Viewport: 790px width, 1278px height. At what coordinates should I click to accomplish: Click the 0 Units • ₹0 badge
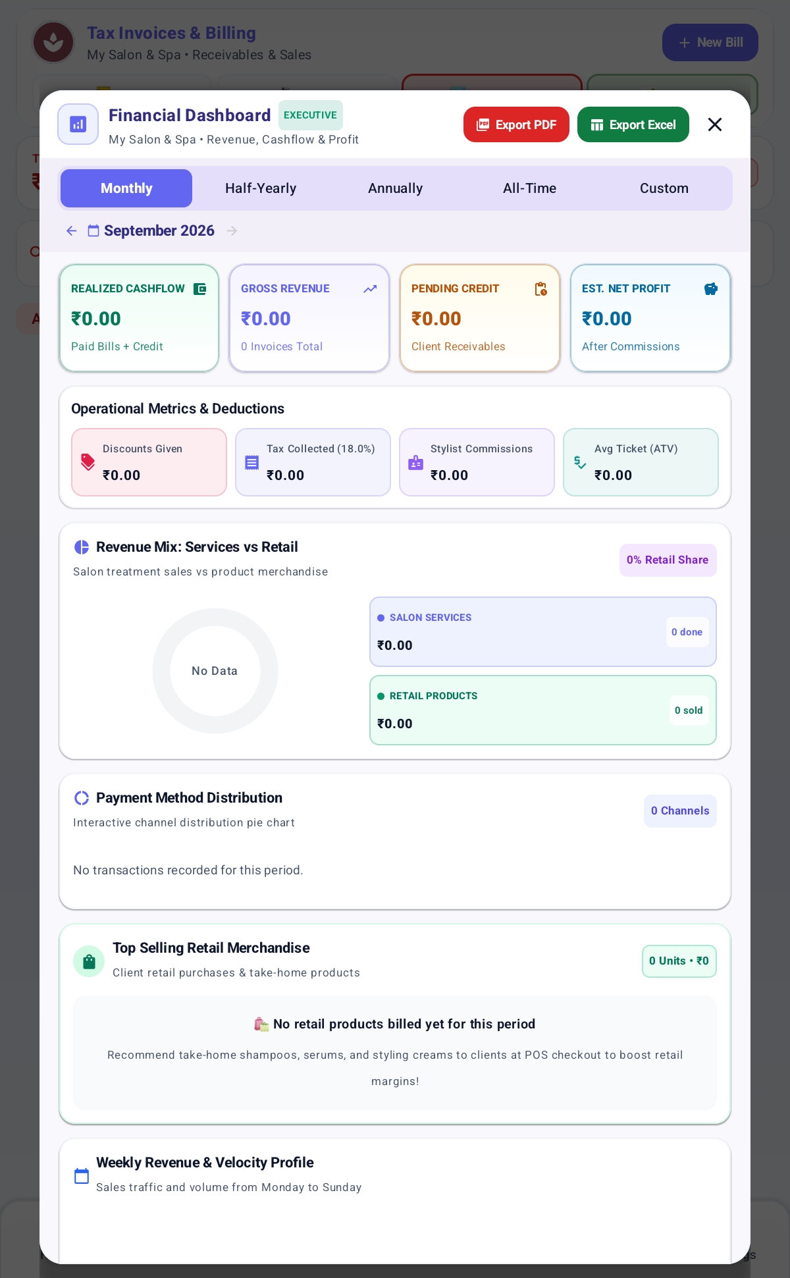[x=679, y=961]
